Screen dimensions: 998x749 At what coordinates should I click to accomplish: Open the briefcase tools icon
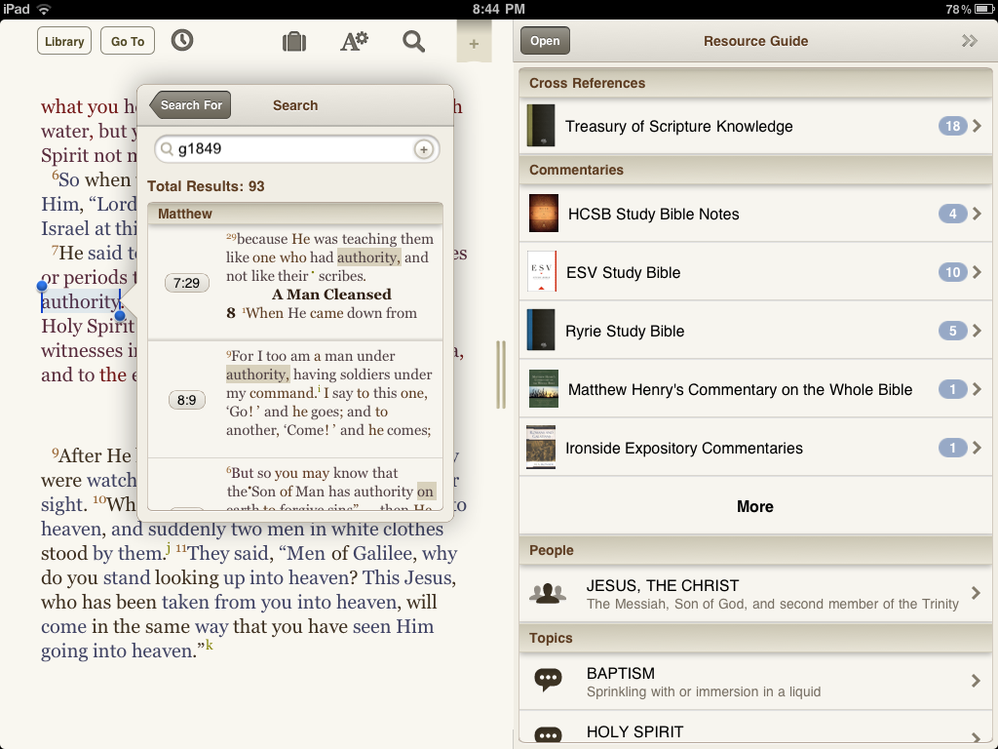pos(294,41)
